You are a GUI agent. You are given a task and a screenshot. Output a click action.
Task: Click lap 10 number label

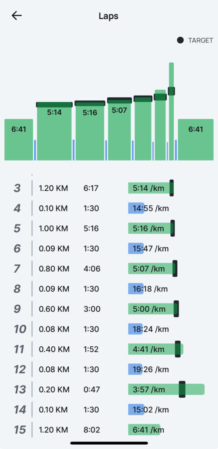point(20,329)
